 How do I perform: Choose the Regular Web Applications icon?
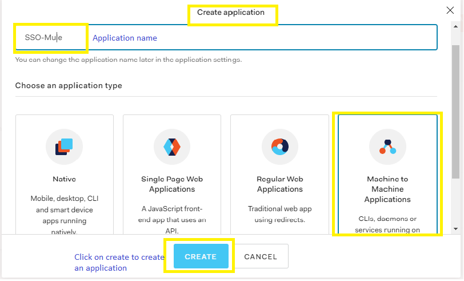(280, 147)
